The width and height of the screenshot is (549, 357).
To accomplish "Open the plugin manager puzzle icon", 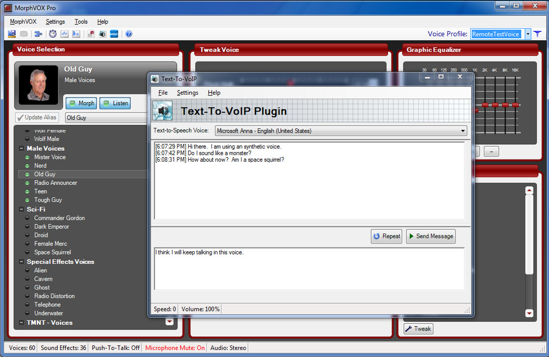I will point(38,33).
